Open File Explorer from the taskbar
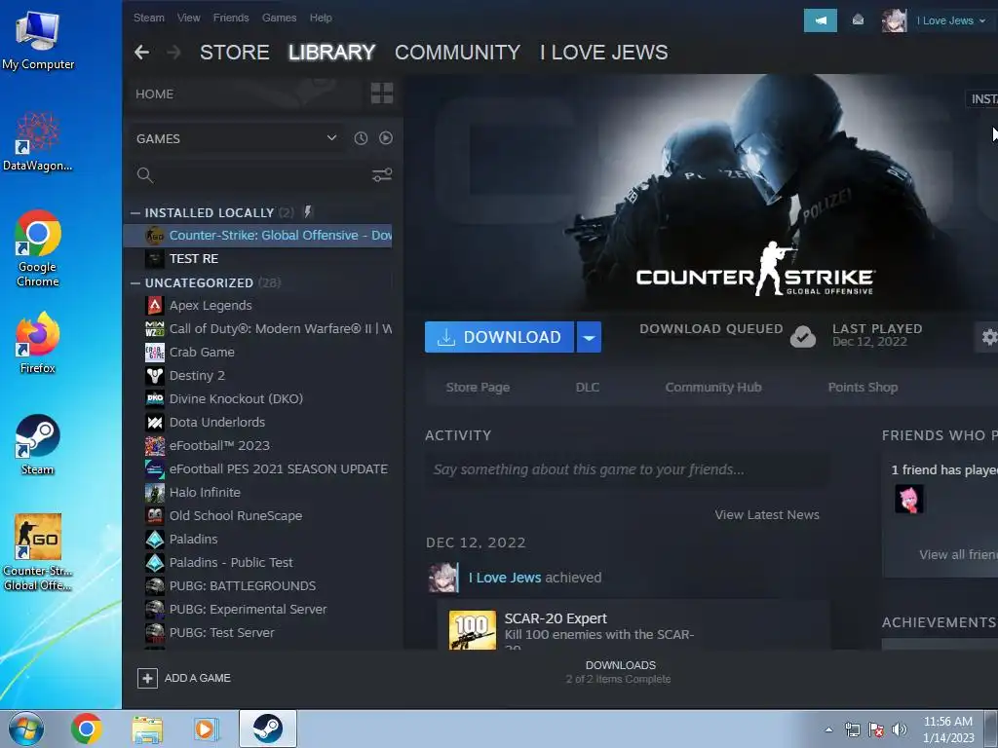This screenshot has height=748, width=998. [x=147, y=729]
